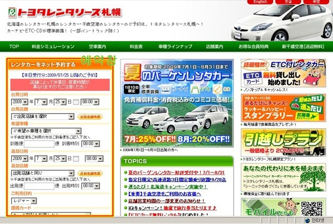The height and width of the screenshot is (224, 333).
Task: Switch language to Korean
Action: (288, 2)
